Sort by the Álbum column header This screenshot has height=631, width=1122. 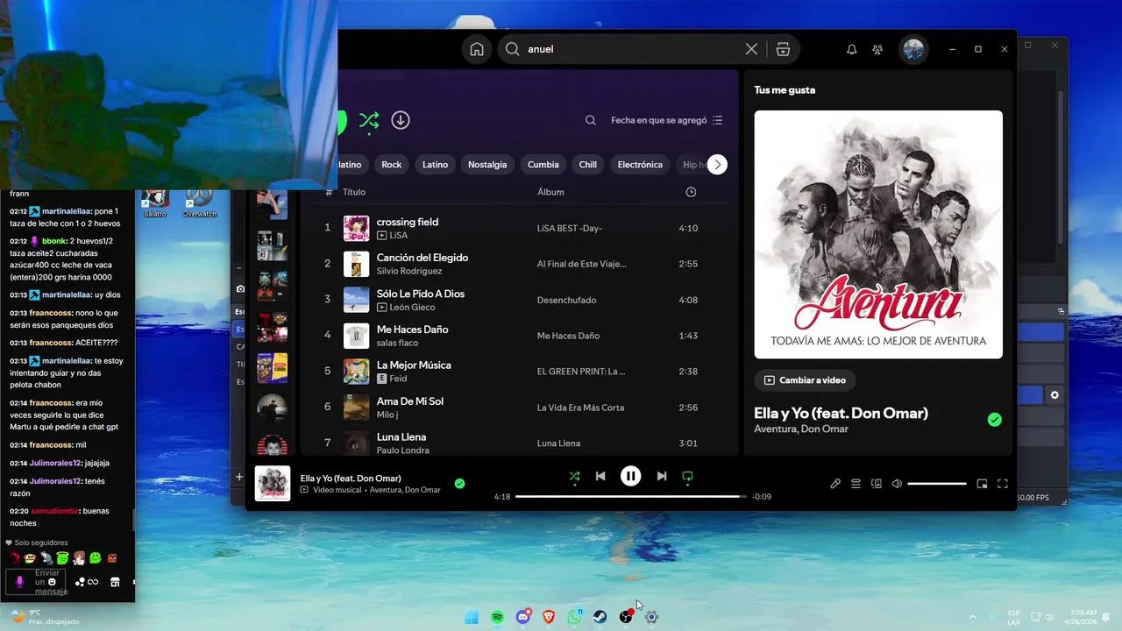click(550, 192)
